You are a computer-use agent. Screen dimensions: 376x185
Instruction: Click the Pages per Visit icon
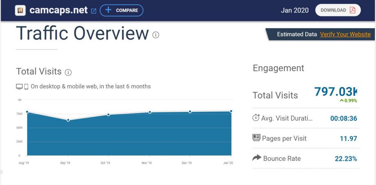pos(256,138)
